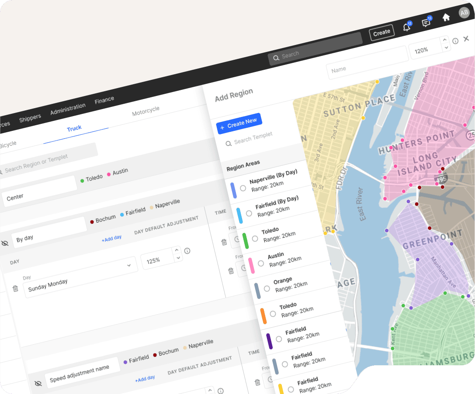Select Naperville (By Day) radio button
The image size is (475, 394).
click(243, 188)
